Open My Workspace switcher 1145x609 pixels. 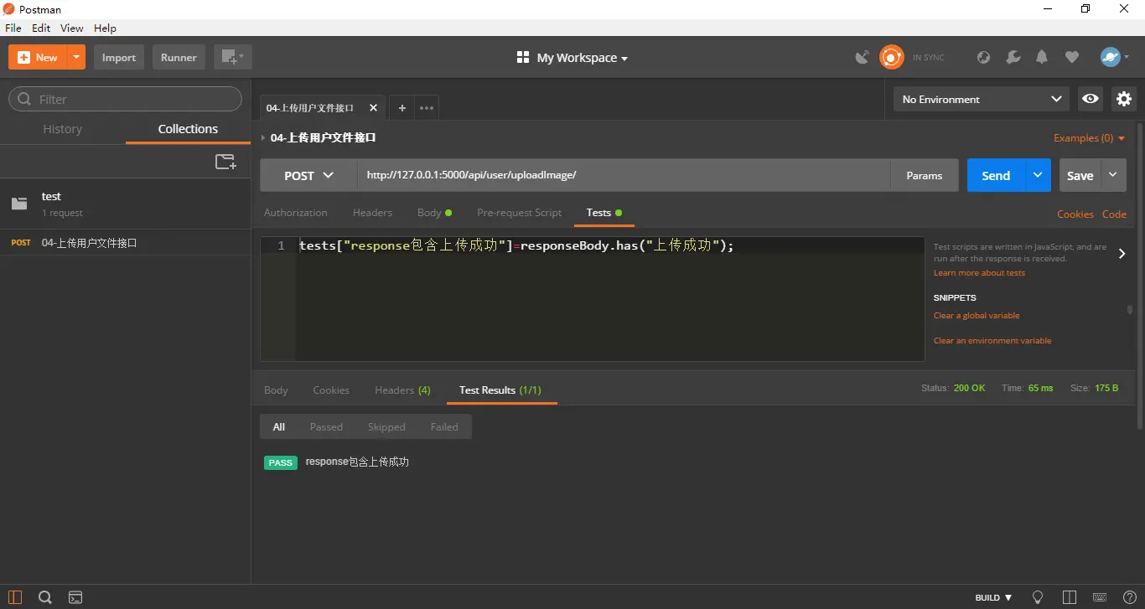coord(572,58)
